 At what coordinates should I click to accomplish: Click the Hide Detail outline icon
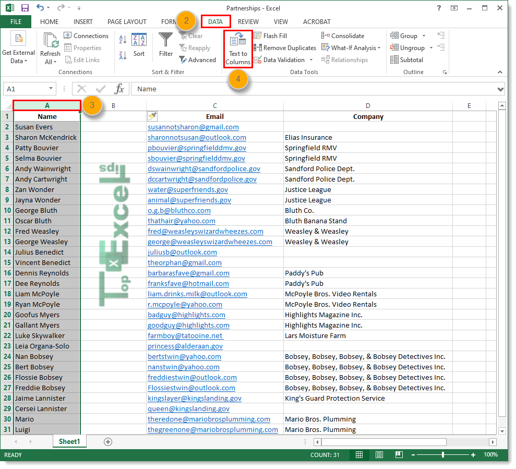pyautogui.click(x=441, y=47)
